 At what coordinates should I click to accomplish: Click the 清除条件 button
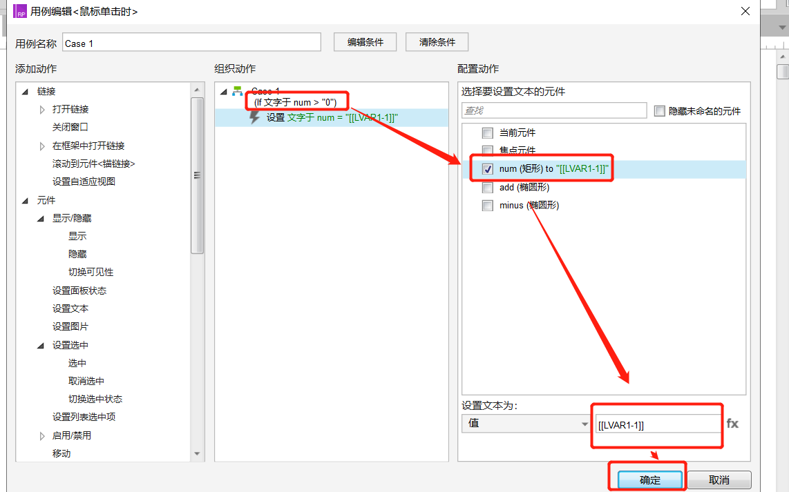[437, 42]
